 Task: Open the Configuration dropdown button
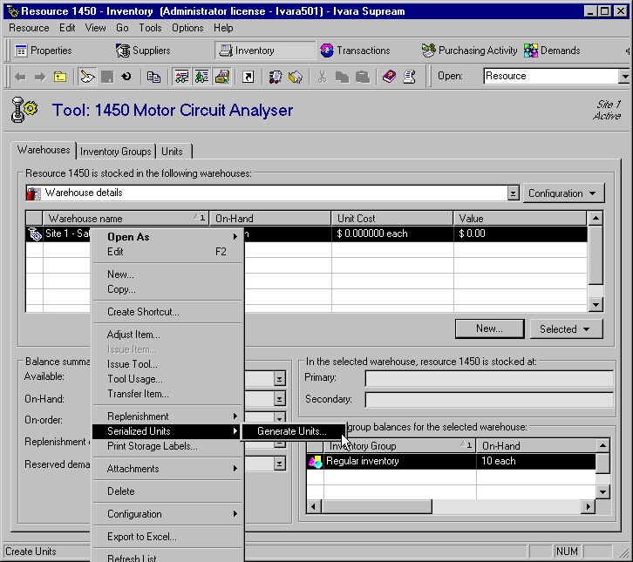click(x=562, y=193)
